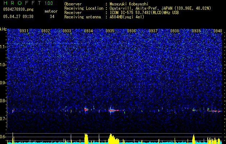Click the Receiving Location label
The image size is (226, 144).
(84, 8)
